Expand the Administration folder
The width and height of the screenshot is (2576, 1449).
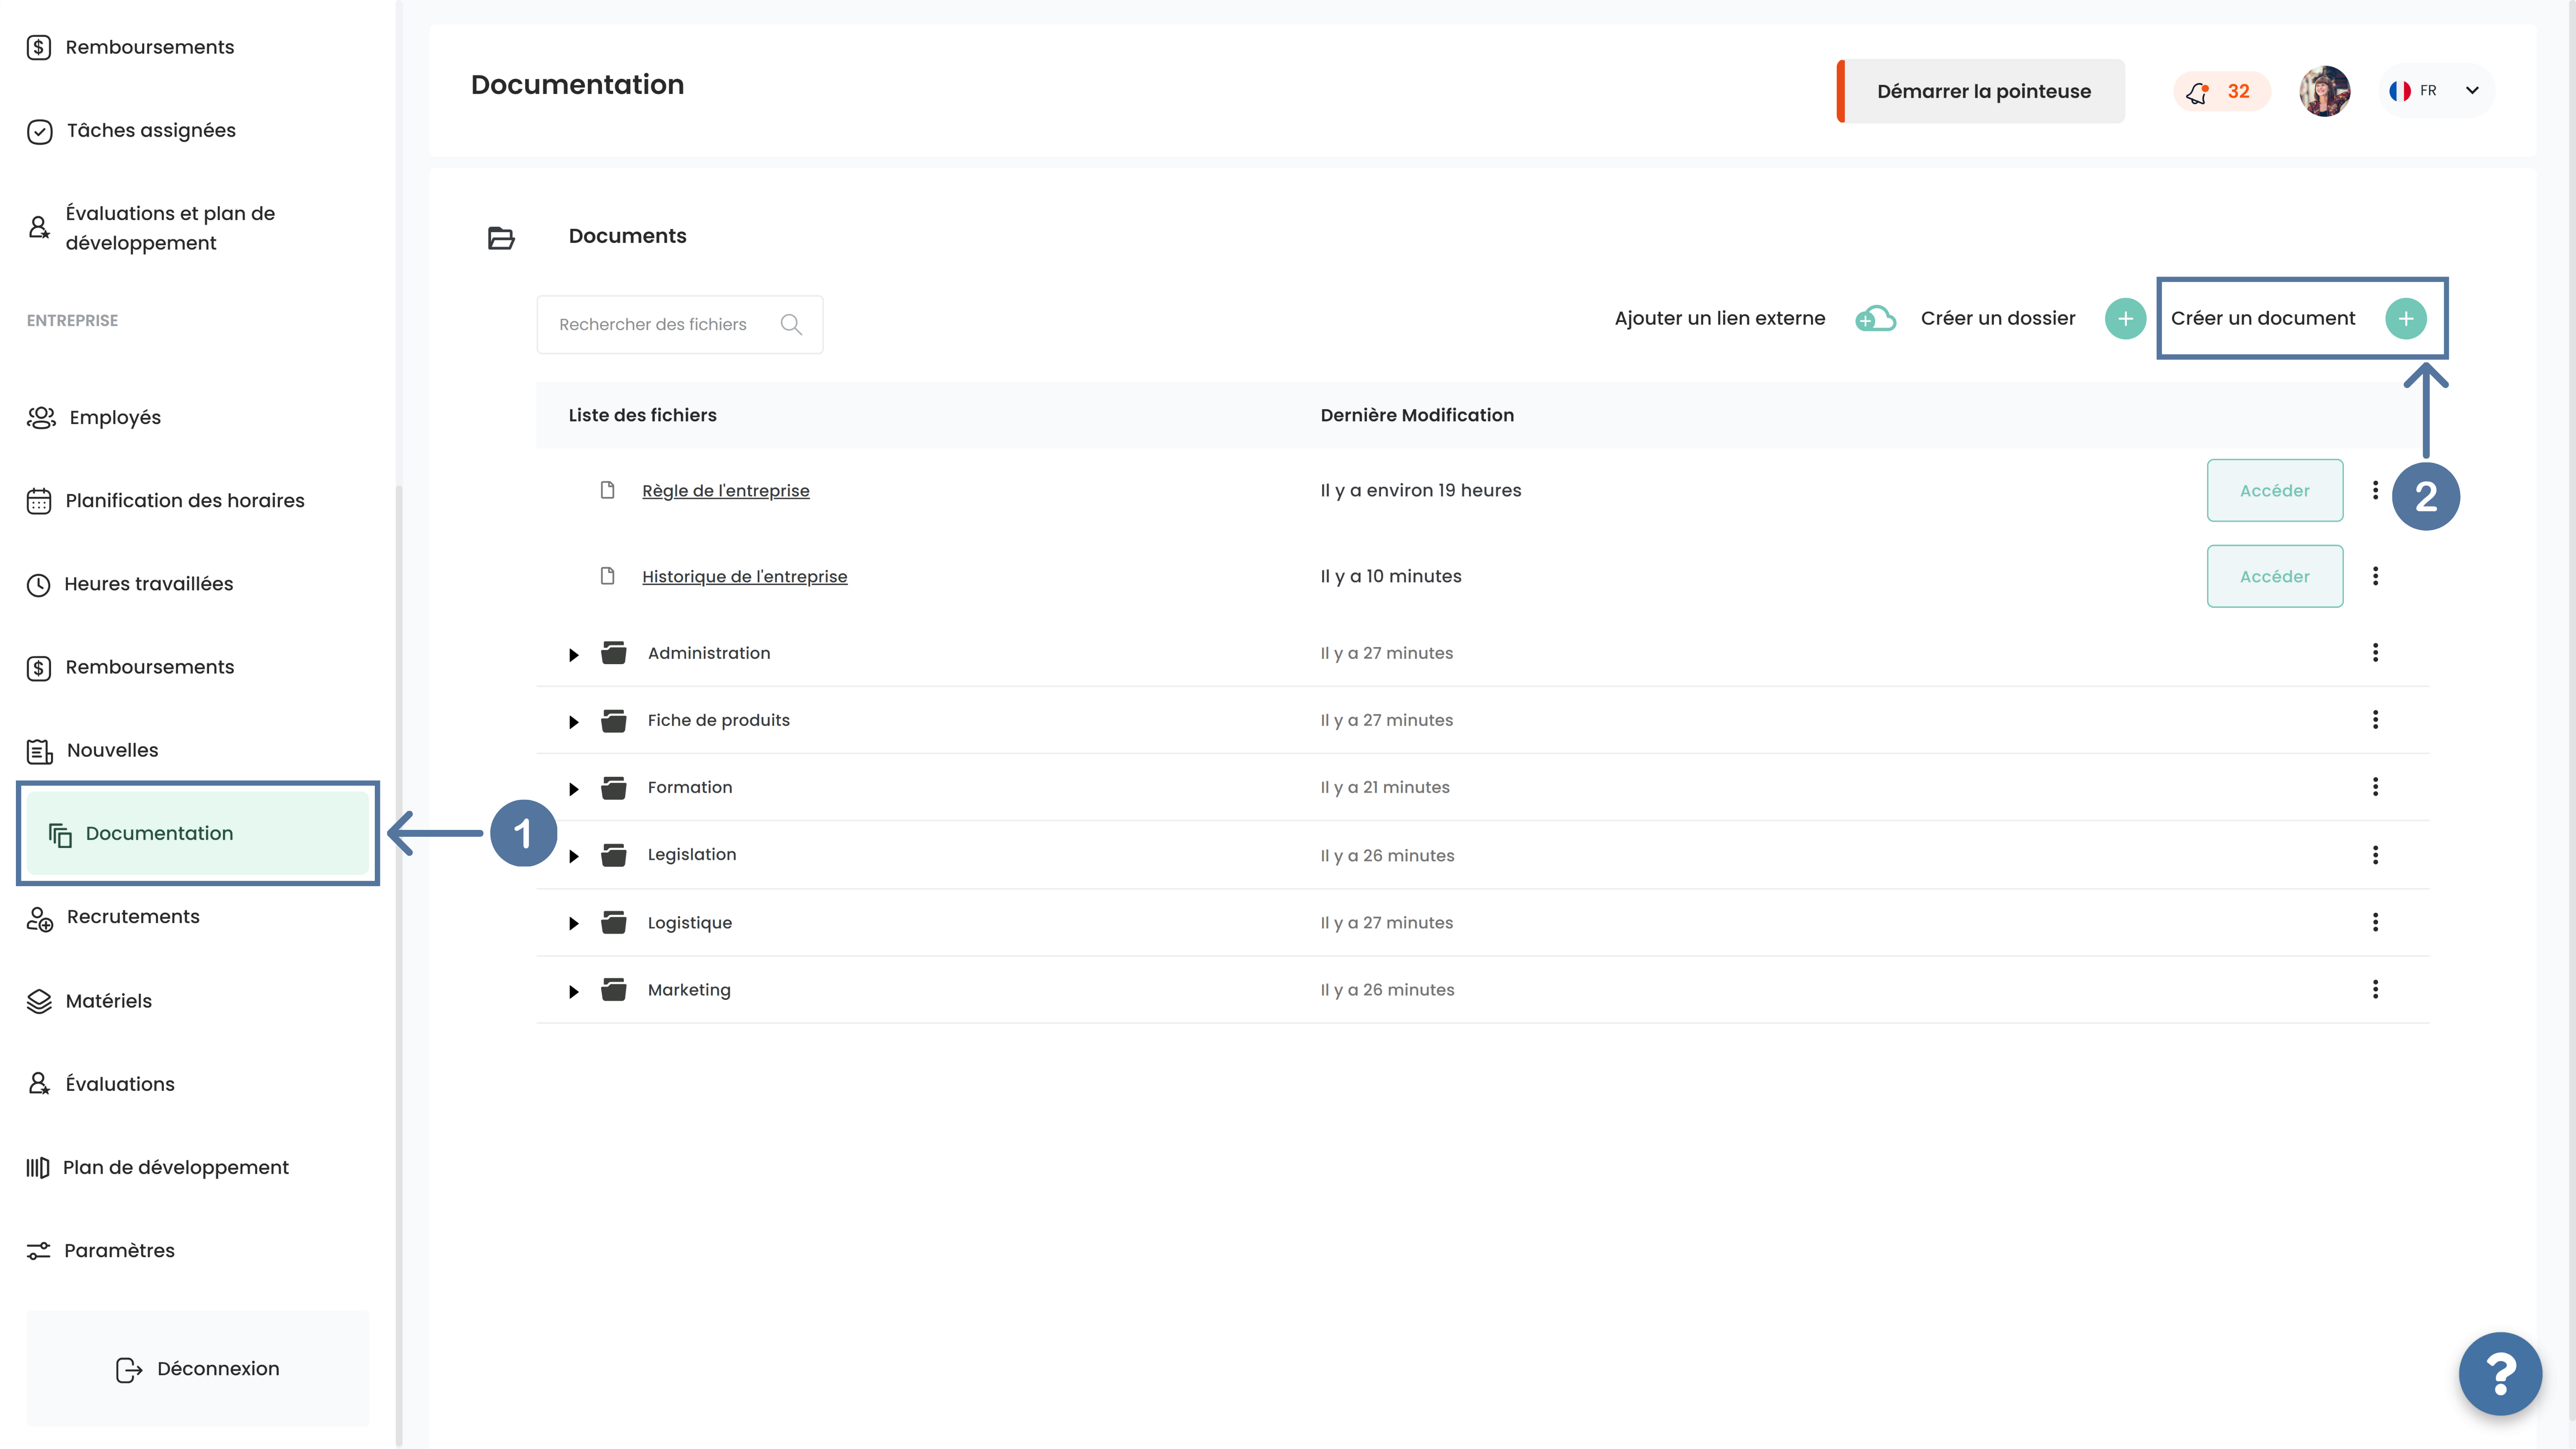(x=574, y=655)
